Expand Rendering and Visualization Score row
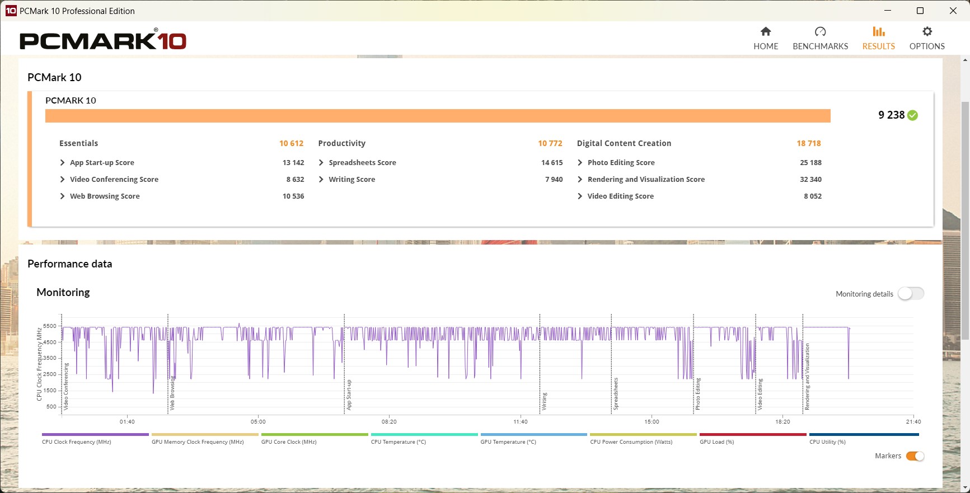This screenshot has height=493, width=970. coord(580,180)
